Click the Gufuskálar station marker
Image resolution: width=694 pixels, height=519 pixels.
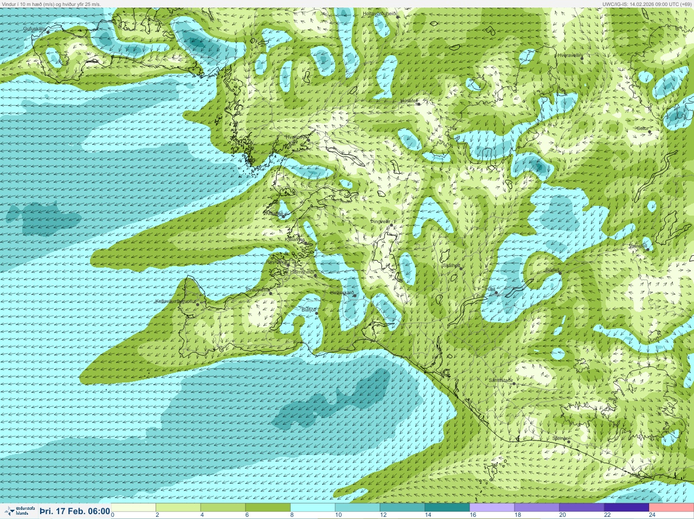tap(48, 32)
